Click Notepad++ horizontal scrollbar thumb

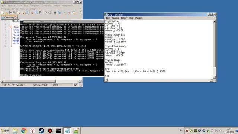pos(30,81)
